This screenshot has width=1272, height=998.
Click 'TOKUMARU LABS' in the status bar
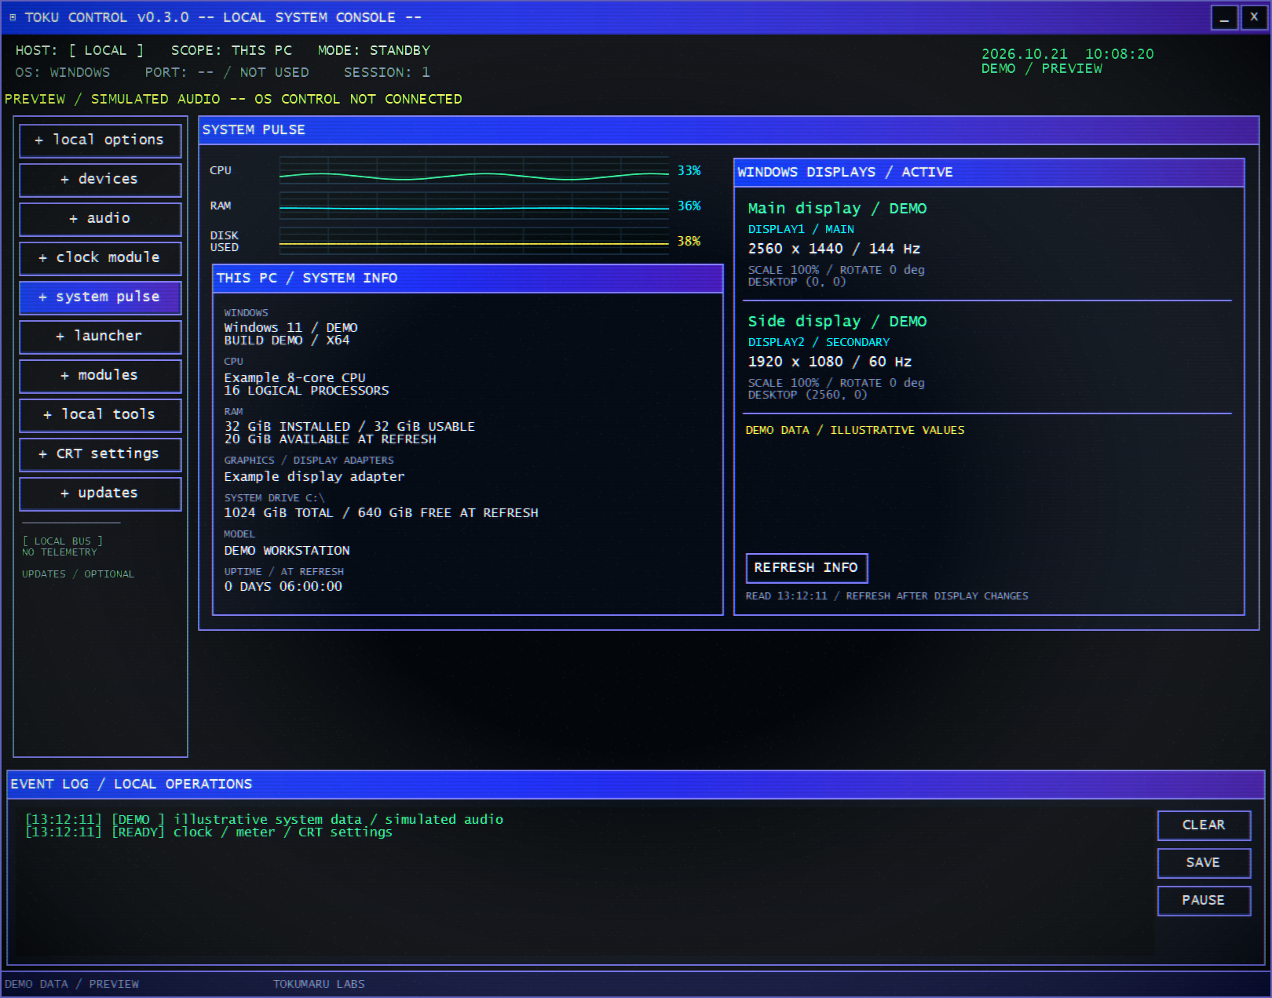[319, 984]
